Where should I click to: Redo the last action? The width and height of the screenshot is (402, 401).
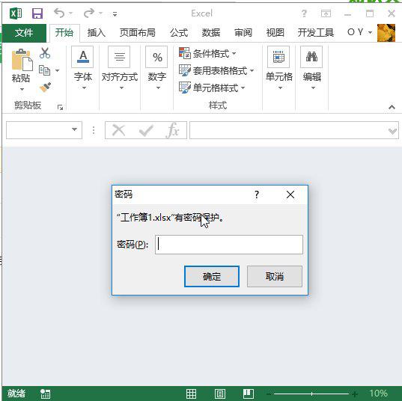(x=89, y=13)
